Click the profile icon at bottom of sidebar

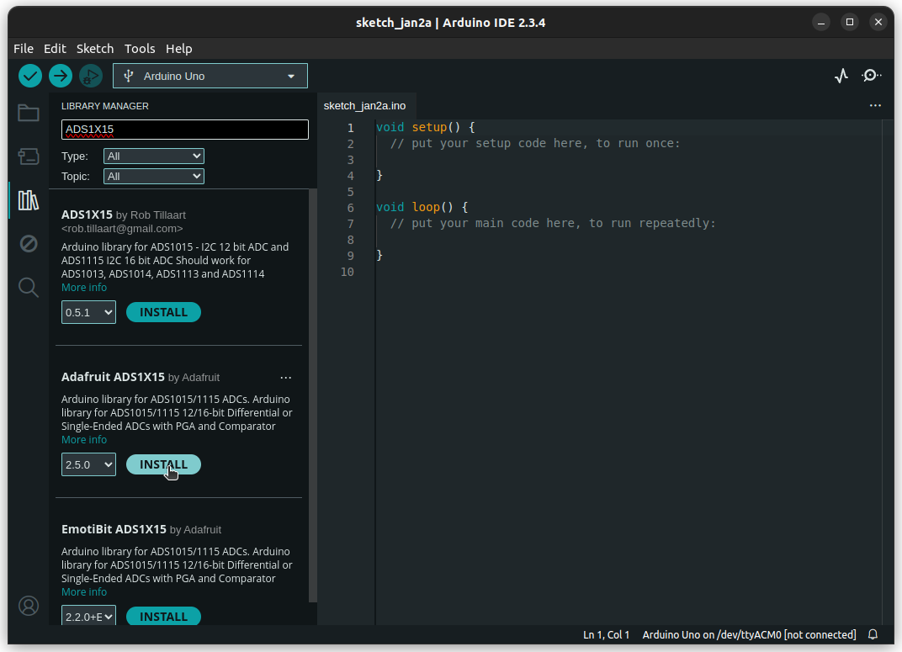pos(28,605)
